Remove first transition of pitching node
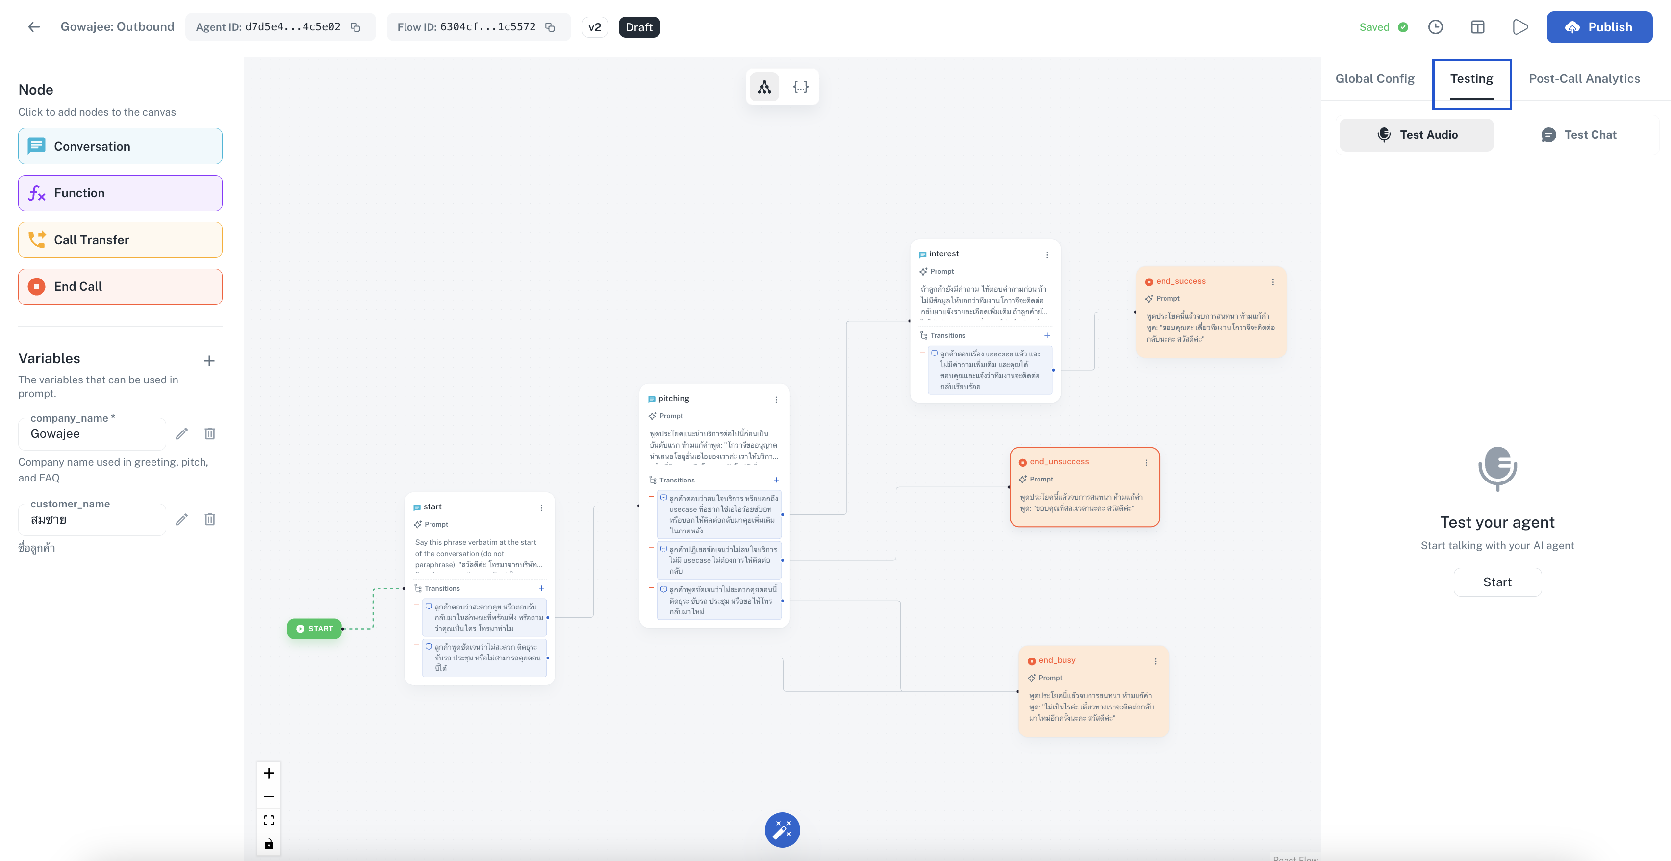1671x861 pixels. coord(651,496)
